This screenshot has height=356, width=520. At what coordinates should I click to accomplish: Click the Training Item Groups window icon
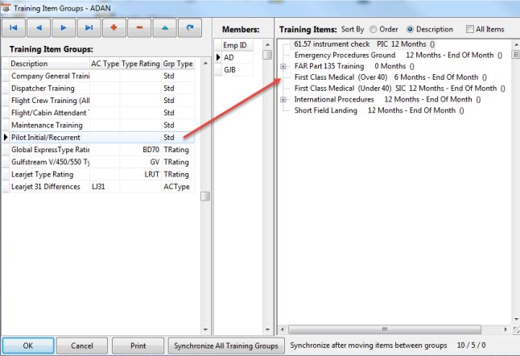[x=6, y=8]
